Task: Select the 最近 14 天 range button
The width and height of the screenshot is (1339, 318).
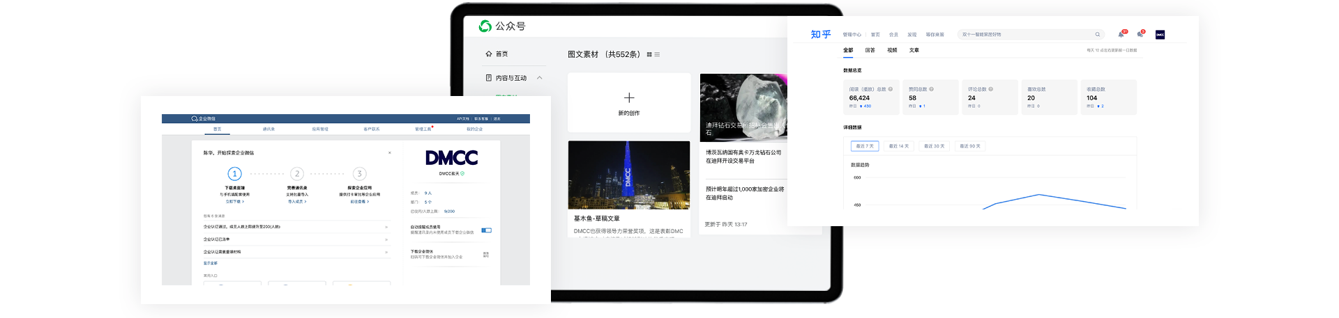Action: (899, 146)
